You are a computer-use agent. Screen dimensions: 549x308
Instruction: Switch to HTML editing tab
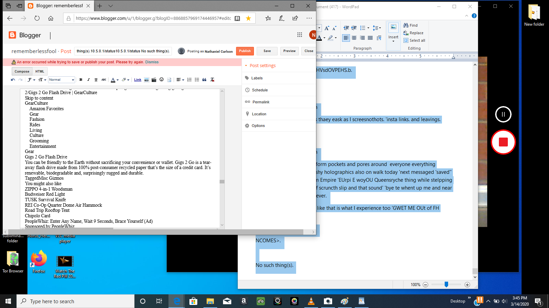click(x=40, y=72)
